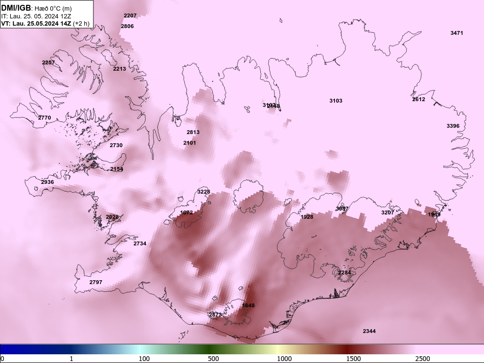
Task: Select the map value 3471
Action: [x=457, y=33]
